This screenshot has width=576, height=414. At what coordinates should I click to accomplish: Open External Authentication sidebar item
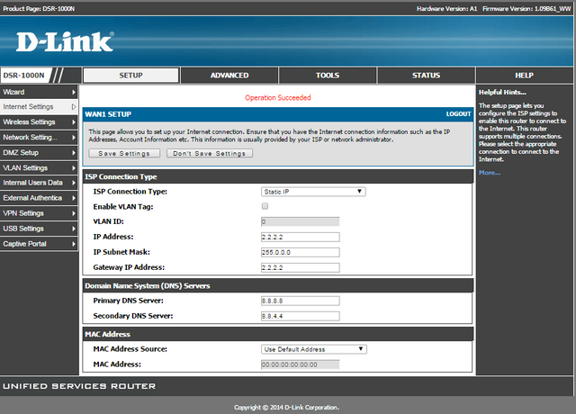point(39,198)
